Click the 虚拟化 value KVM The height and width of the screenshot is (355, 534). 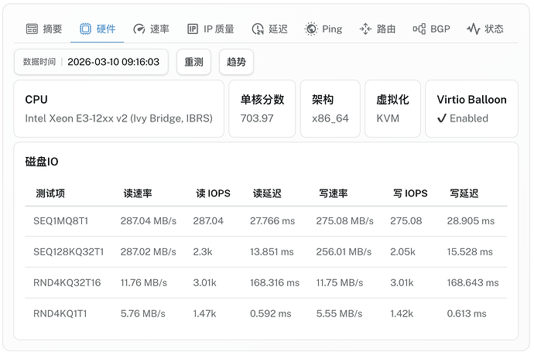388,118
